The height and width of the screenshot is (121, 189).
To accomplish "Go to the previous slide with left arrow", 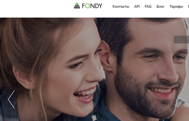I will coord(11,99).
